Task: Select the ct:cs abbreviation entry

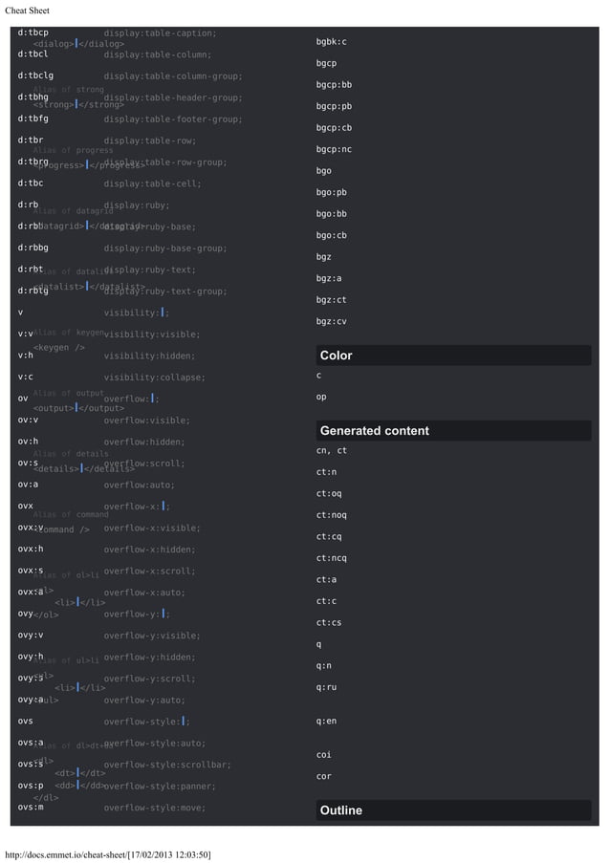Action: point(329,623)
